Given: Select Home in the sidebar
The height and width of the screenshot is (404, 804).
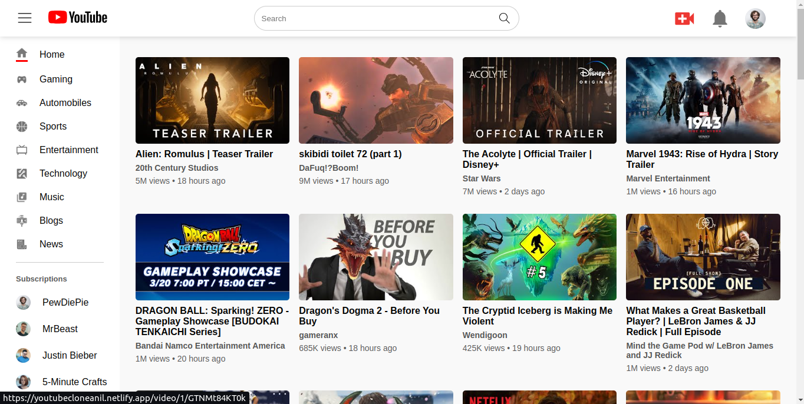Looking at the screenshot, I should point(52,55).
